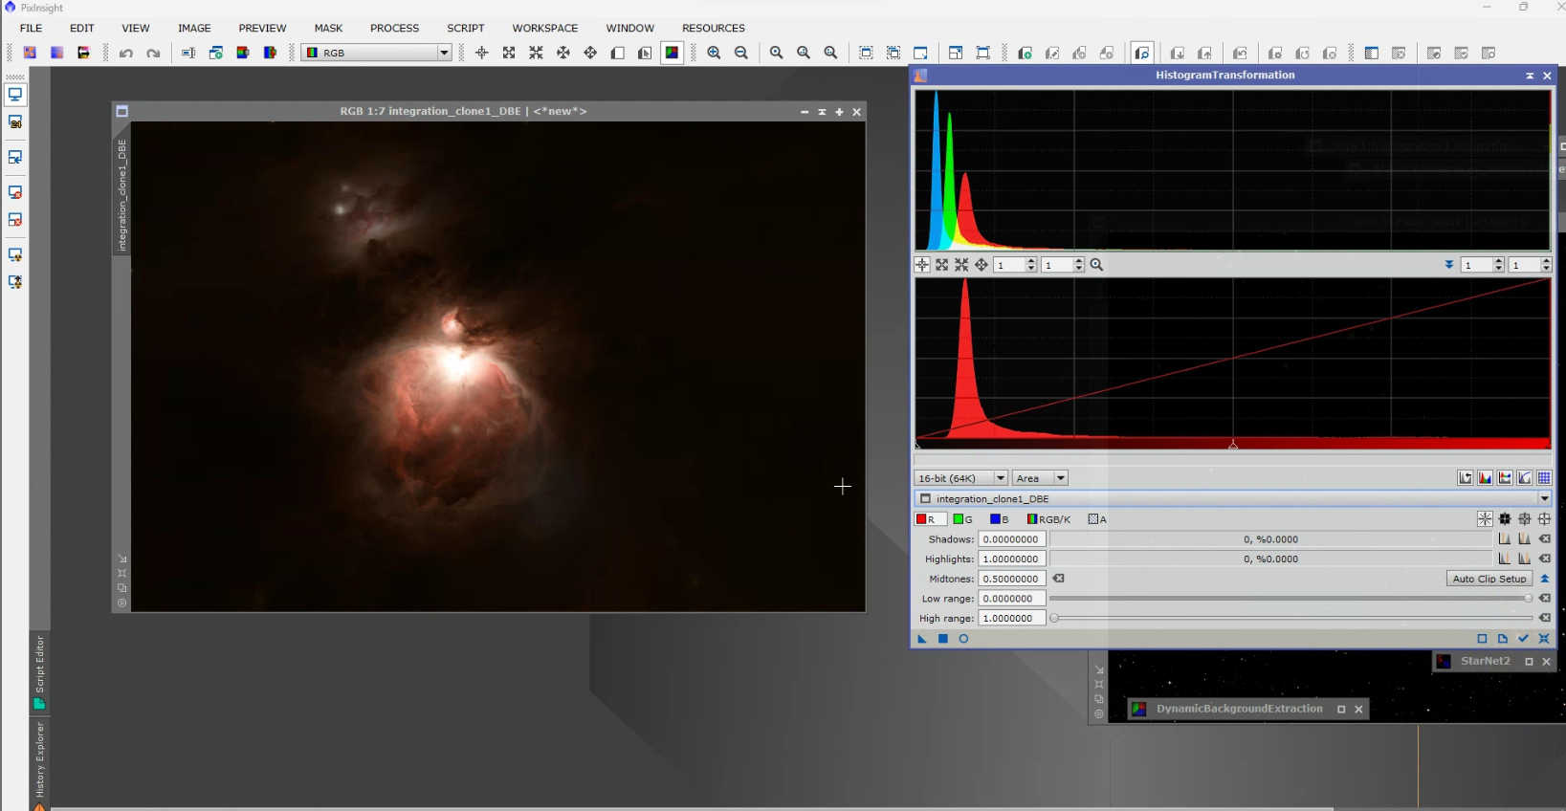Click the lower histogram vertical zoom spinner
The height and width of the screenshot is (811, 1566).
click(1063, 265)
